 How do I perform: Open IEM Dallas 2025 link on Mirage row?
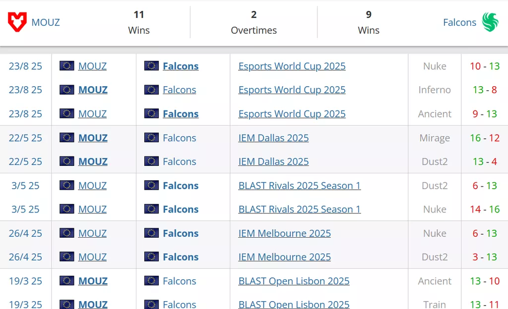point(273,138)
